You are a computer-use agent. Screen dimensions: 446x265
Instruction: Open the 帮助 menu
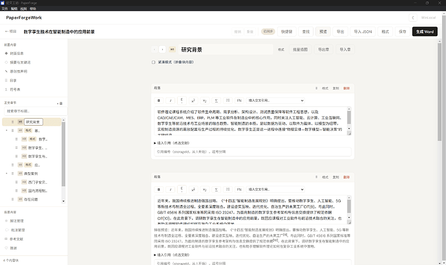coord(33,9)
